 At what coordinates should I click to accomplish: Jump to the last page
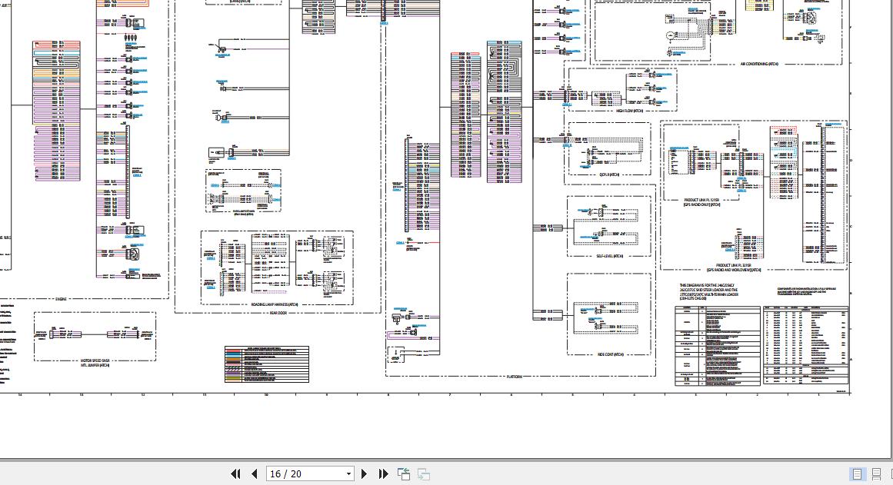383,474
